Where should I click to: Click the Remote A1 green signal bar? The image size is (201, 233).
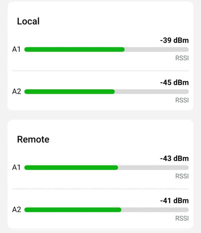(71, 168)
